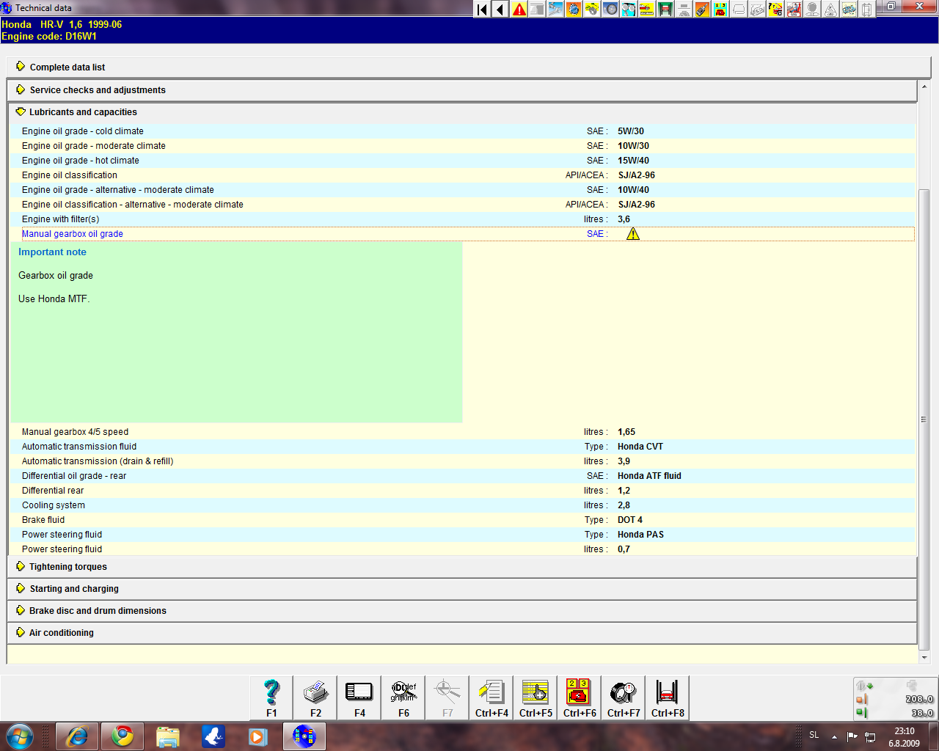Open the F6 text search magnifier
The image size is (939, 751).
pos(403,697)
